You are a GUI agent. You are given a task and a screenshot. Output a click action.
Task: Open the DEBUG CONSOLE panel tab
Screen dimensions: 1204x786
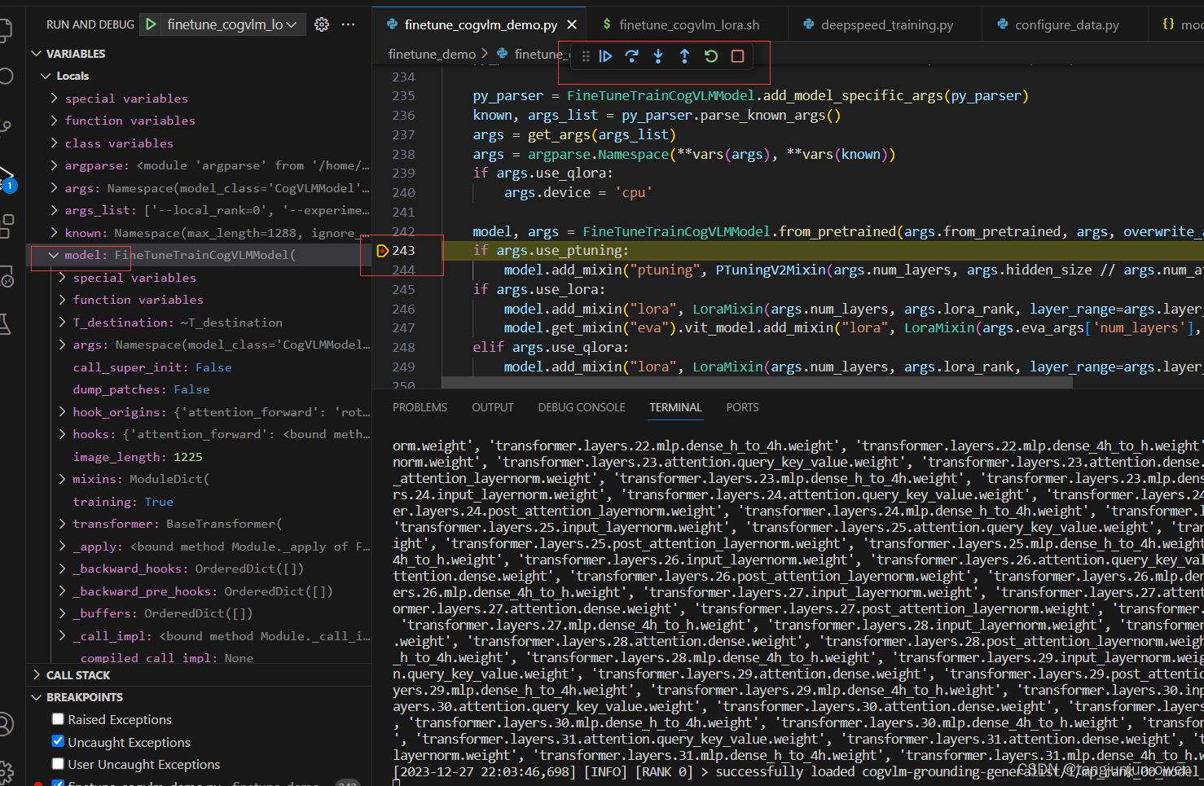tap(582, 407)
